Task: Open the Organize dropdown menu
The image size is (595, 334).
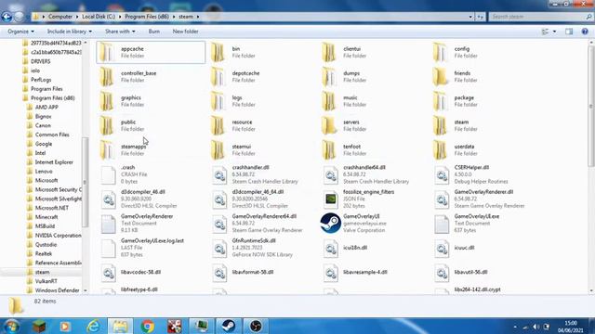Action: tap(20, 32)
